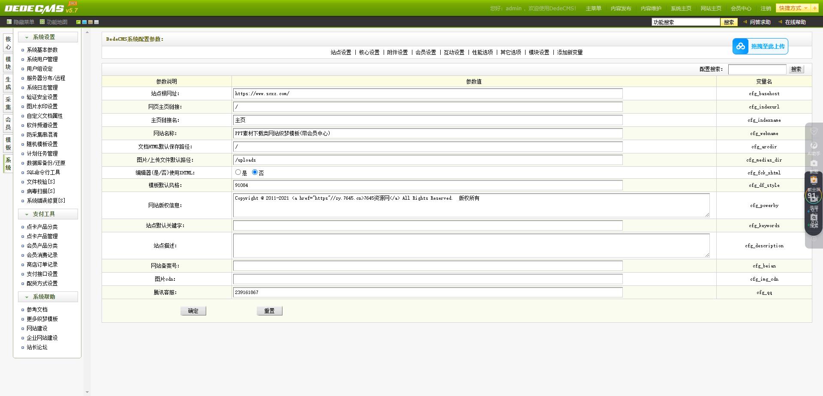The image size is (823, 396).
Task: Click the speaker icon beside 问答求助
Action: (x=745, y=22)
